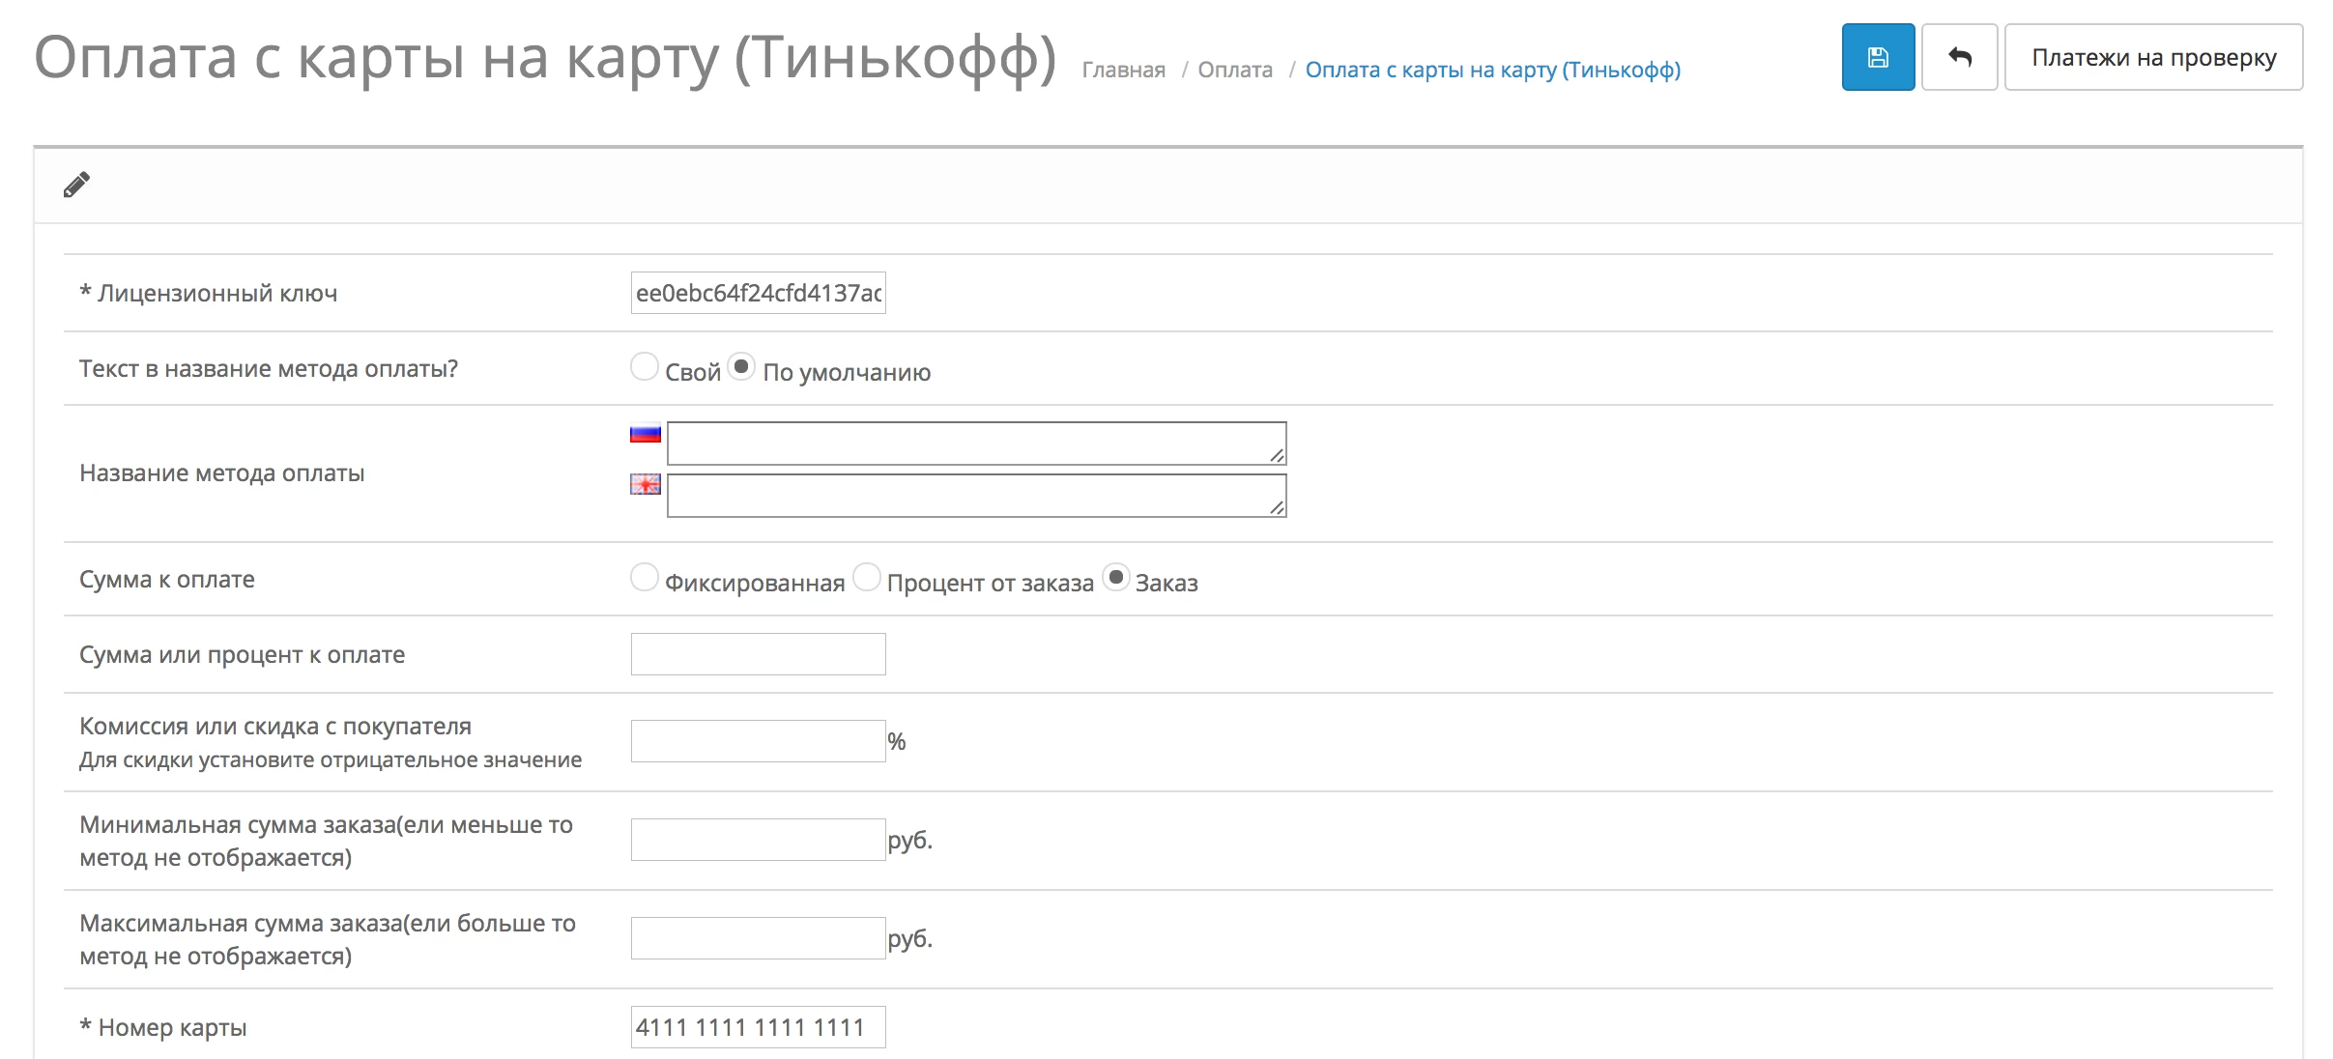Click hint Для скидки установите отрицательное значение
This screenshot has height=1059, width=2333.
(x=331, y=760)
